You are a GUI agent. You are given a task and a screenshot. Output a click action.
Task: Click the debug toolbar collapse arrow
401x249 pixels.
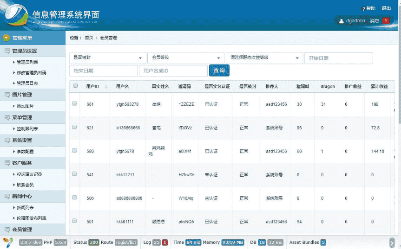pyautogui.click(x=392, y=243)
